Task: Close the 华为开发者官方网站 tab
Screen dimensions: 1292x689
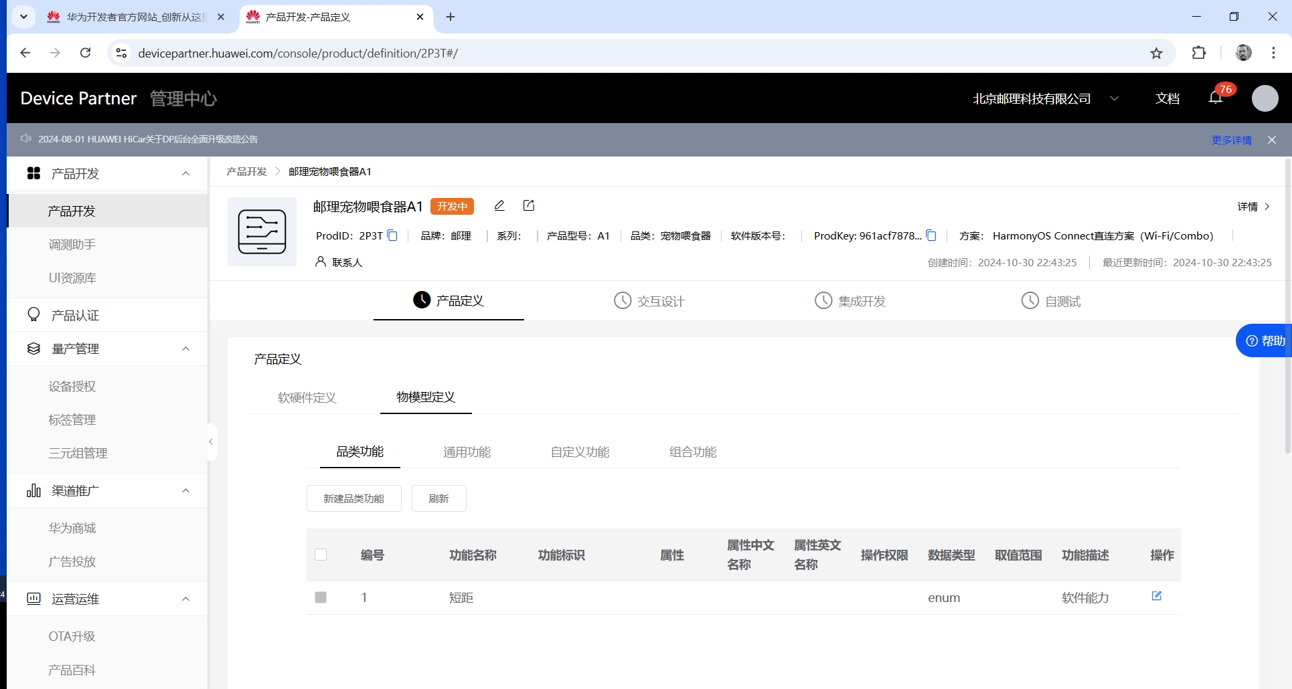Action: click(221, 17)
